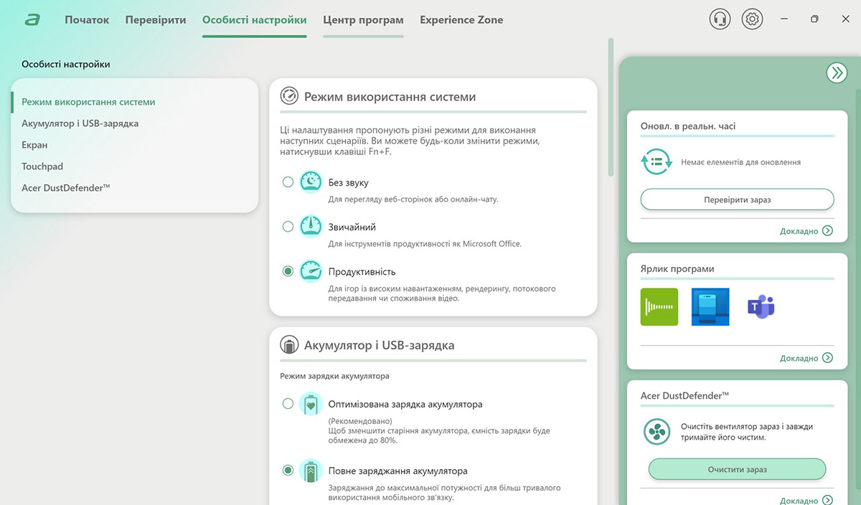Click the Перевірити зараз button
Screen dimensions: 861x505
tap(737, 199)
